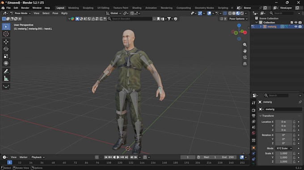Screen dimensions: 304x170
Task: Open the Playback dropdown in timeline
Action: (x=38, y=157)
